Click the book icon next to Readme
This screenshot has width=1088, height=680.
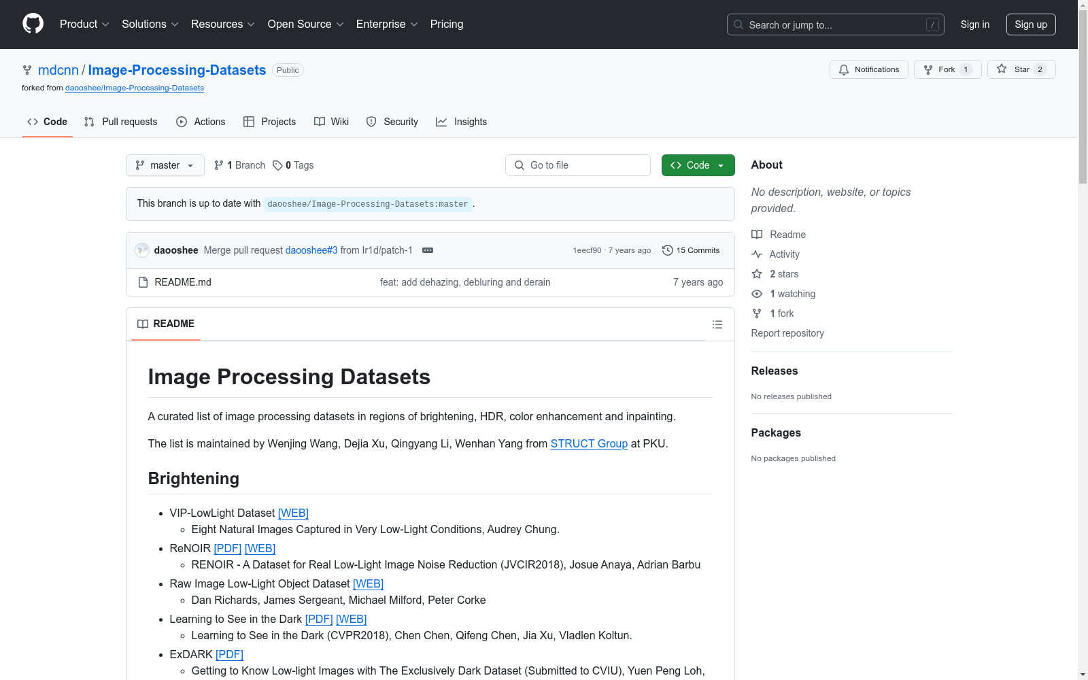[x=757, y=235]
